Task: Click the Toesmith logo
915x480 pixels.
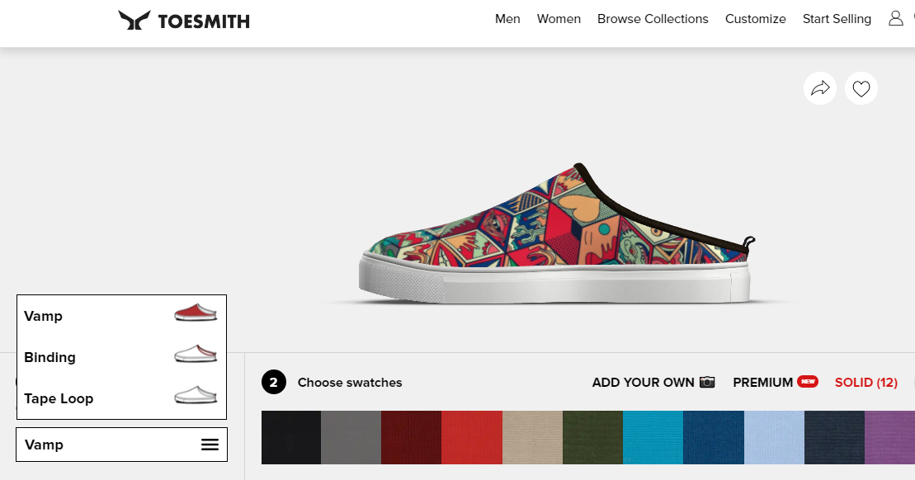Action: point(183,21)
